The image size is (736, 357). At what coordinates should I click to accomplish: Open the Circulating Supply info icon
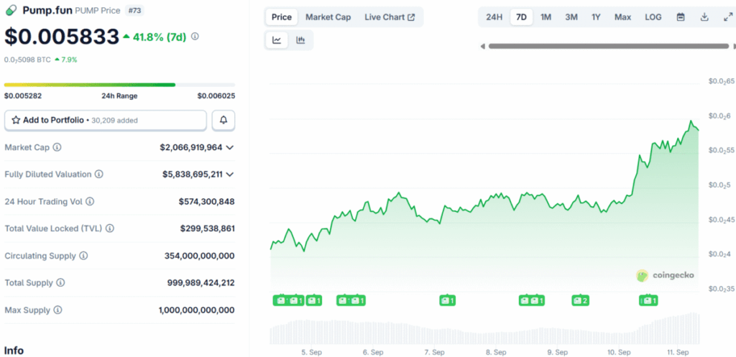(83, 256)
